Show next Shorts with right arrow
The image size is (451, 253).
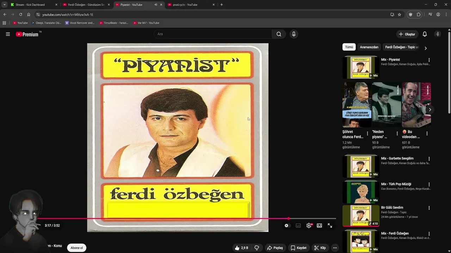430,110
